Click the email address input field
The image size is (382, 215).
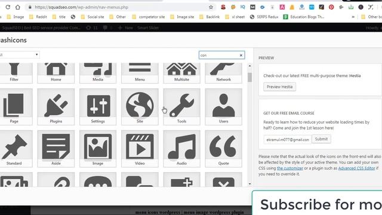(x=288, y=140)
